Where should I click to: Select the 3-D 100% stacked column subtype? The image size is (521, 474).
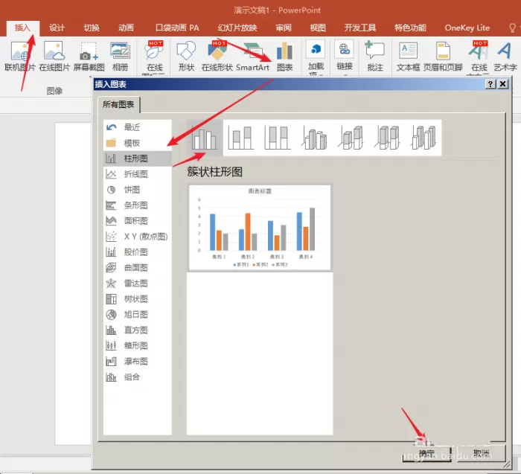point(387,138)
